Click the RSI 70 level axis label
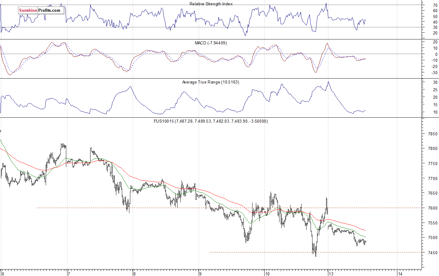 coord(435,5)
